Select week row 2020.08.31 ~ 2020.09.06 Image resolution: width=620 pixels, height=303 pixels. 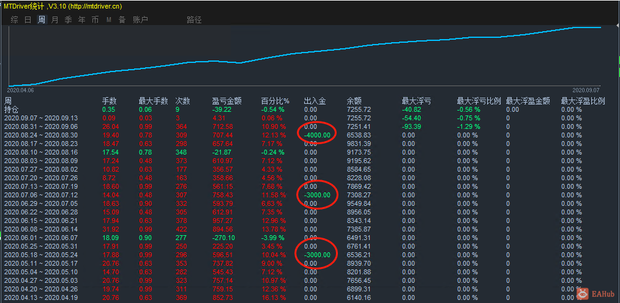pyautogui.click(x=40, y=126)
